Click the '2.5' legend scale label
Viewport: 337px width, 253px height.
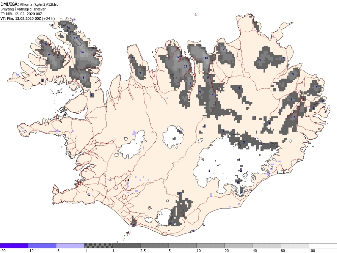click(x=143, y=251)
